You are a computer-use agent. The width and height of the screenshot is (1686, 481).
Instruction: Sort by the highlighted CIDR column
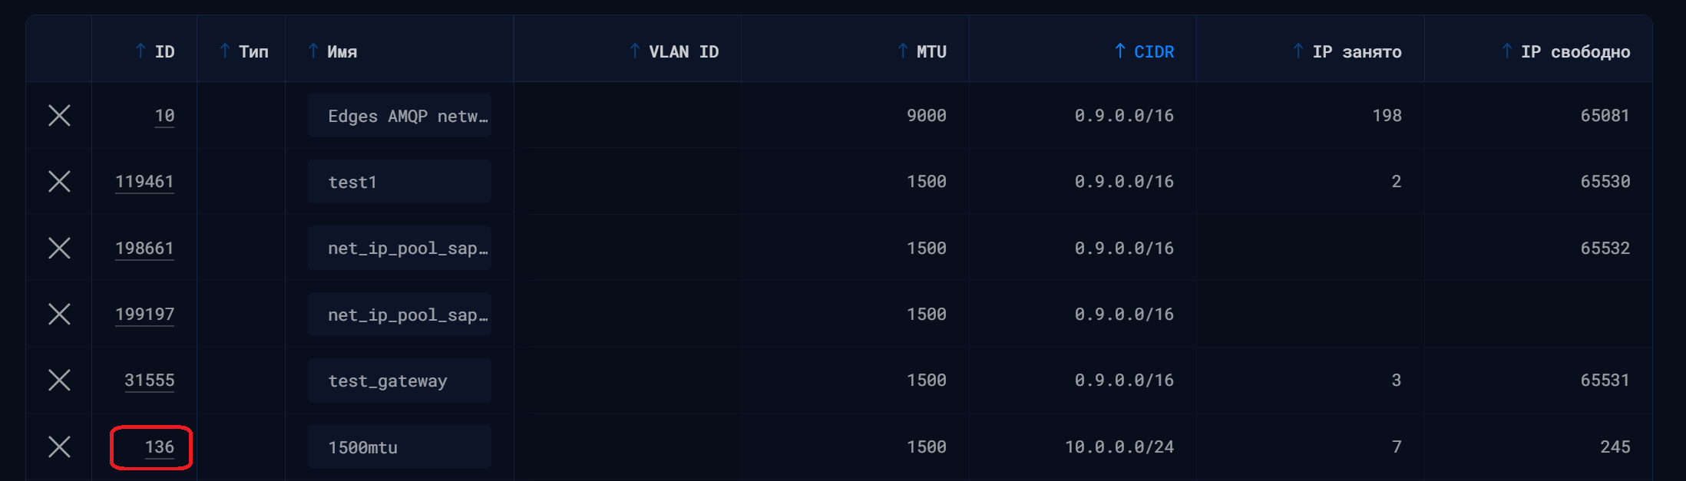tap(1144, 51)
